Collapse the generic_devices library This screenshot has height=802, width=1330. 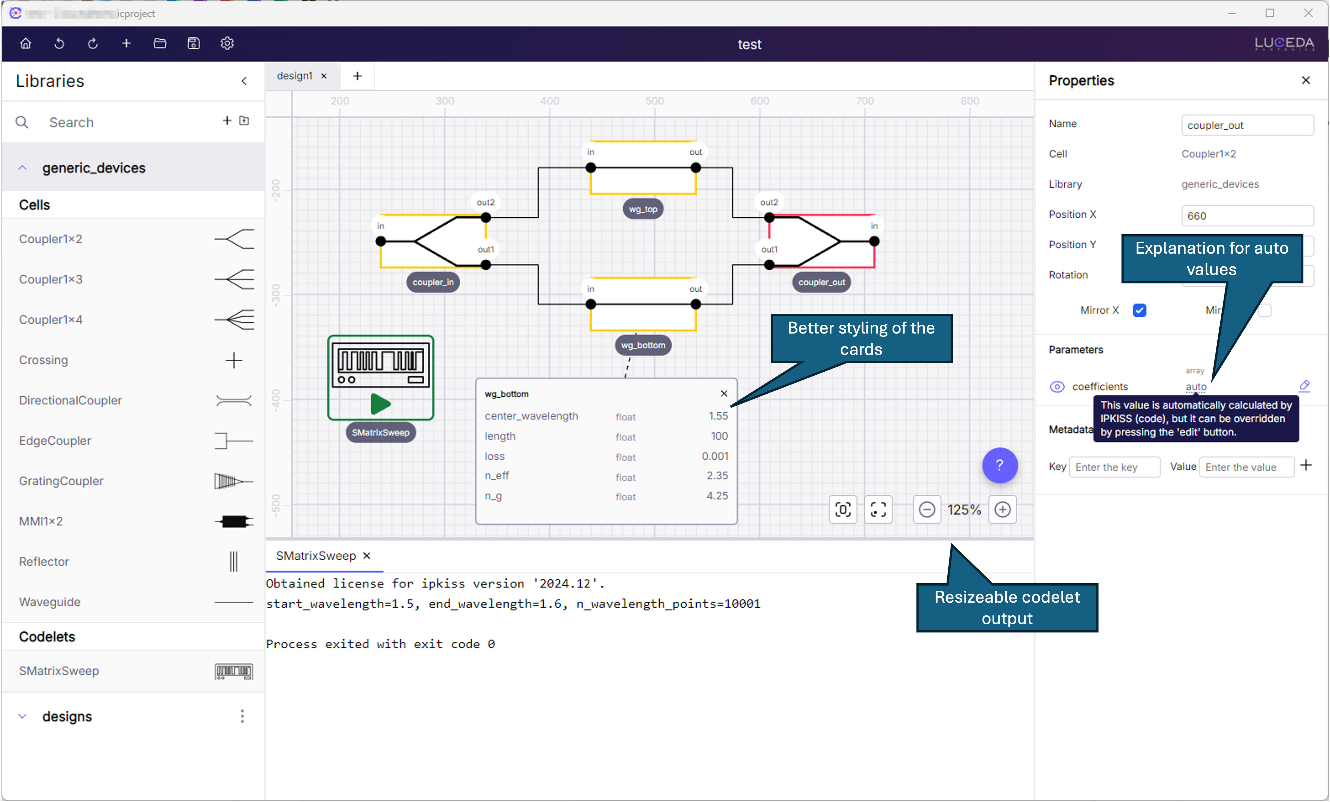(23, 168)
